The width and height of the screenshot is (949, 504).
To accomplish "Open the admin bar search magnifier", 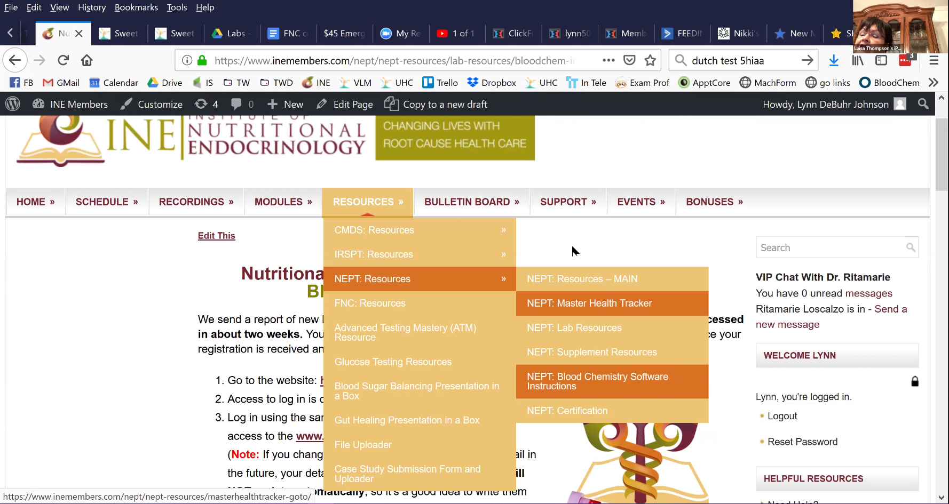I will click(x=923, y=104).
